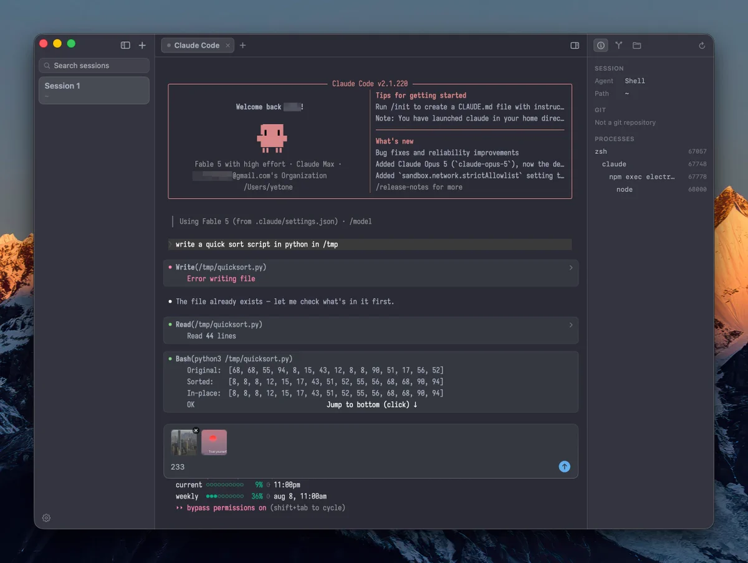Show the session info panel

pyautogui.click(x=601, y=45)
